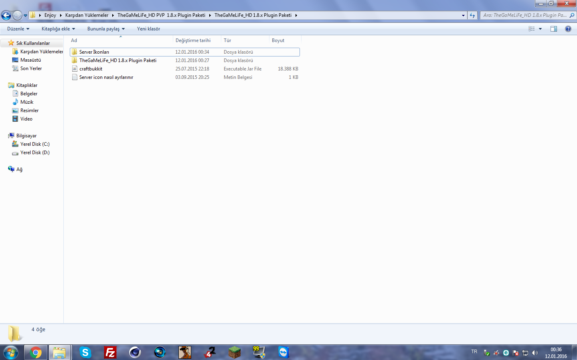The height and width of the screenshot is (360, 577).
Task: Open the Düzenle menu
Action: (18, 29)
